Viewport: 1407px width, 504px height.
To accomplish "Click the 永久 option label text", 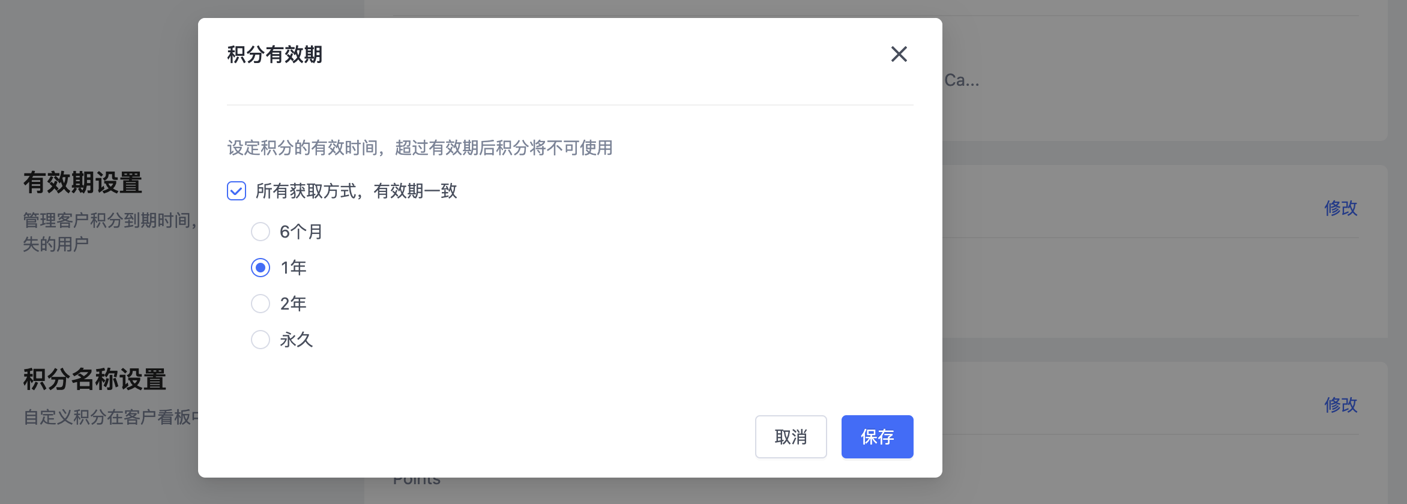I will pyautogui.click(x=297, y=340).
